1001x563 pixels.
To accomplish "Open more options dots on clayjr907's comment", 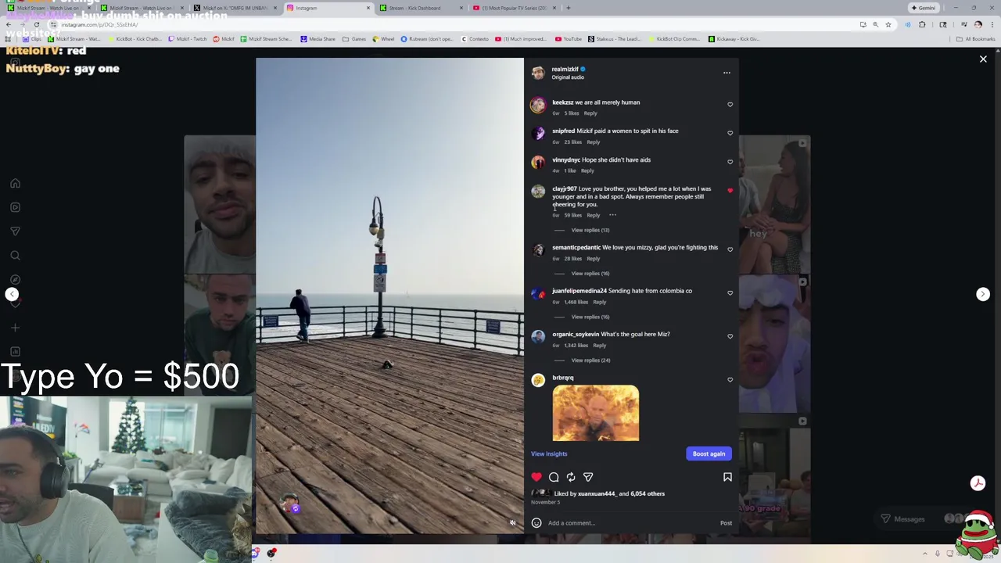I will tap(612, 215).
